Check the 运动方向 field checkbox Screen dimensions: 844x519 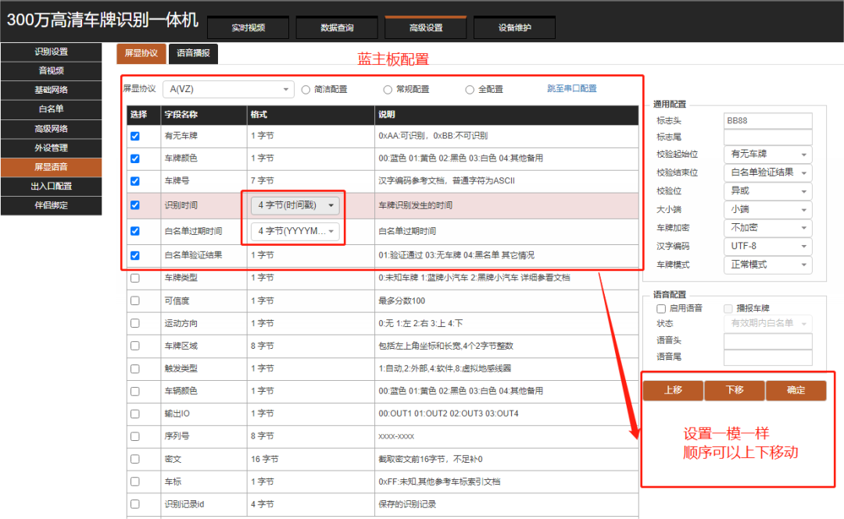tap(135, 323)
